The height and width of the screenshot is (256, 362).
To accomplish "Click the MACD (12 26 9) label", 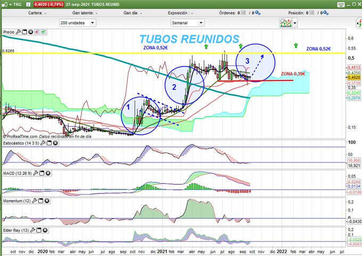I will [x=18, y=173].
